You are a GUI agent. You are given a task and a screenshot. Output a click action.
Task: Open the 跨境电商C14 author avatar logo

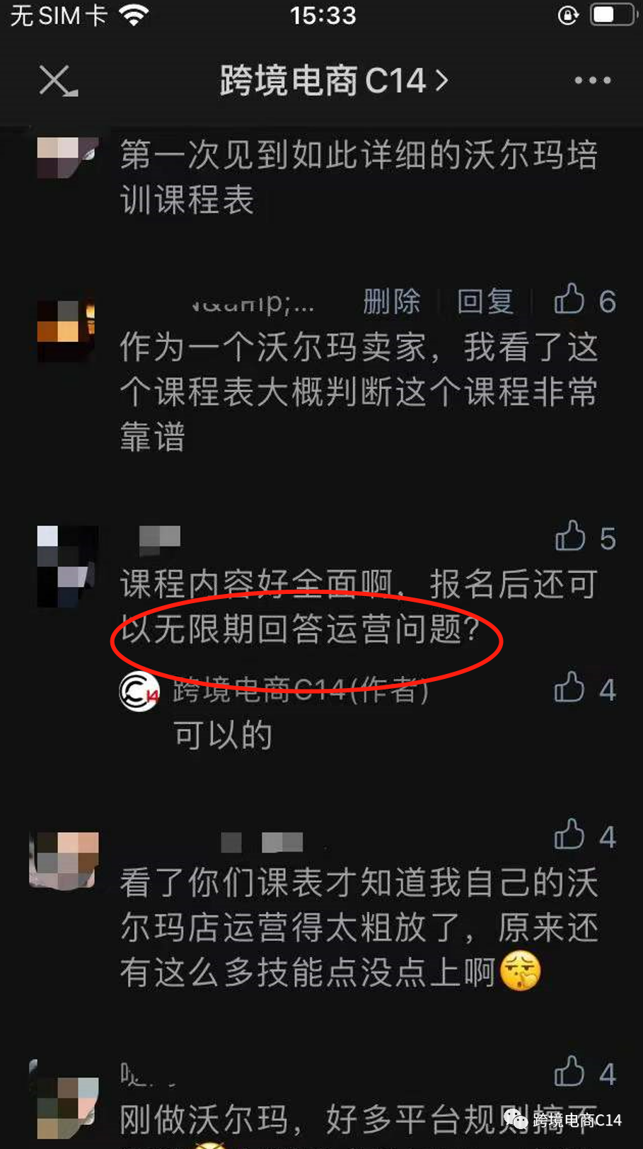click(x=139, y=692)
